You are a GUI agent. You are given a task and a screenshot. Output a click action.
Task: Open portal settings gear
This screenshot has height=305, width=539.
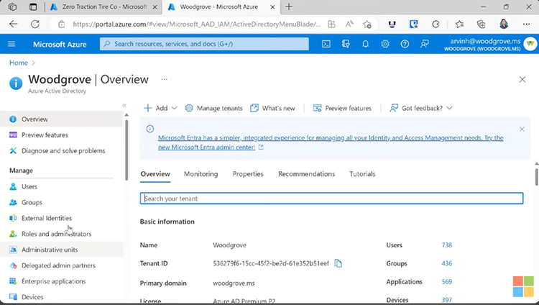coord(385,44)
